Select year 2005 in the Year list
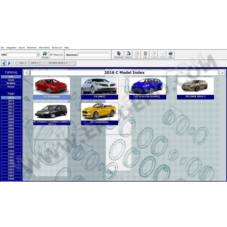 11,132
